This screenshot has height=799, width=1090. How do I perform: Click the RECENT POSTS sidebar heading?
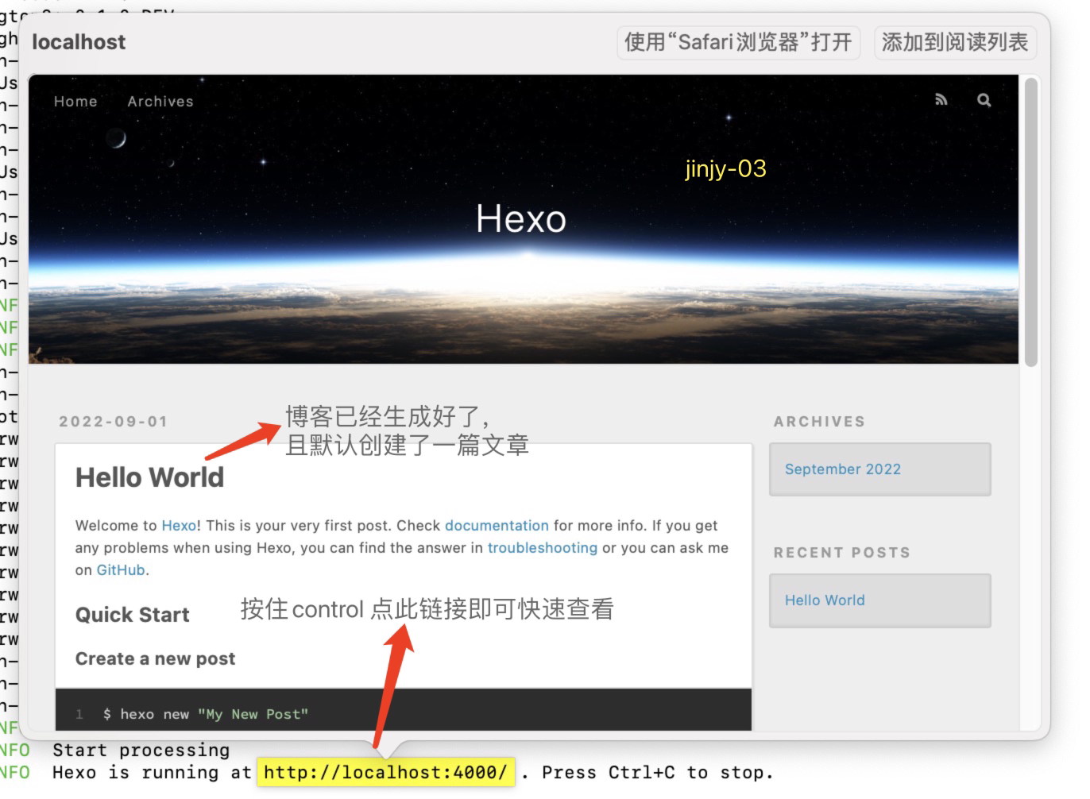click(842, 553)
